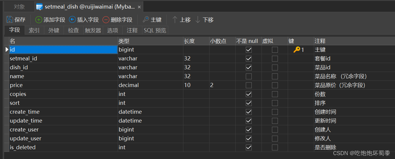
Task: Select the setmeal_id field name cell
Action: click(63, 59)
